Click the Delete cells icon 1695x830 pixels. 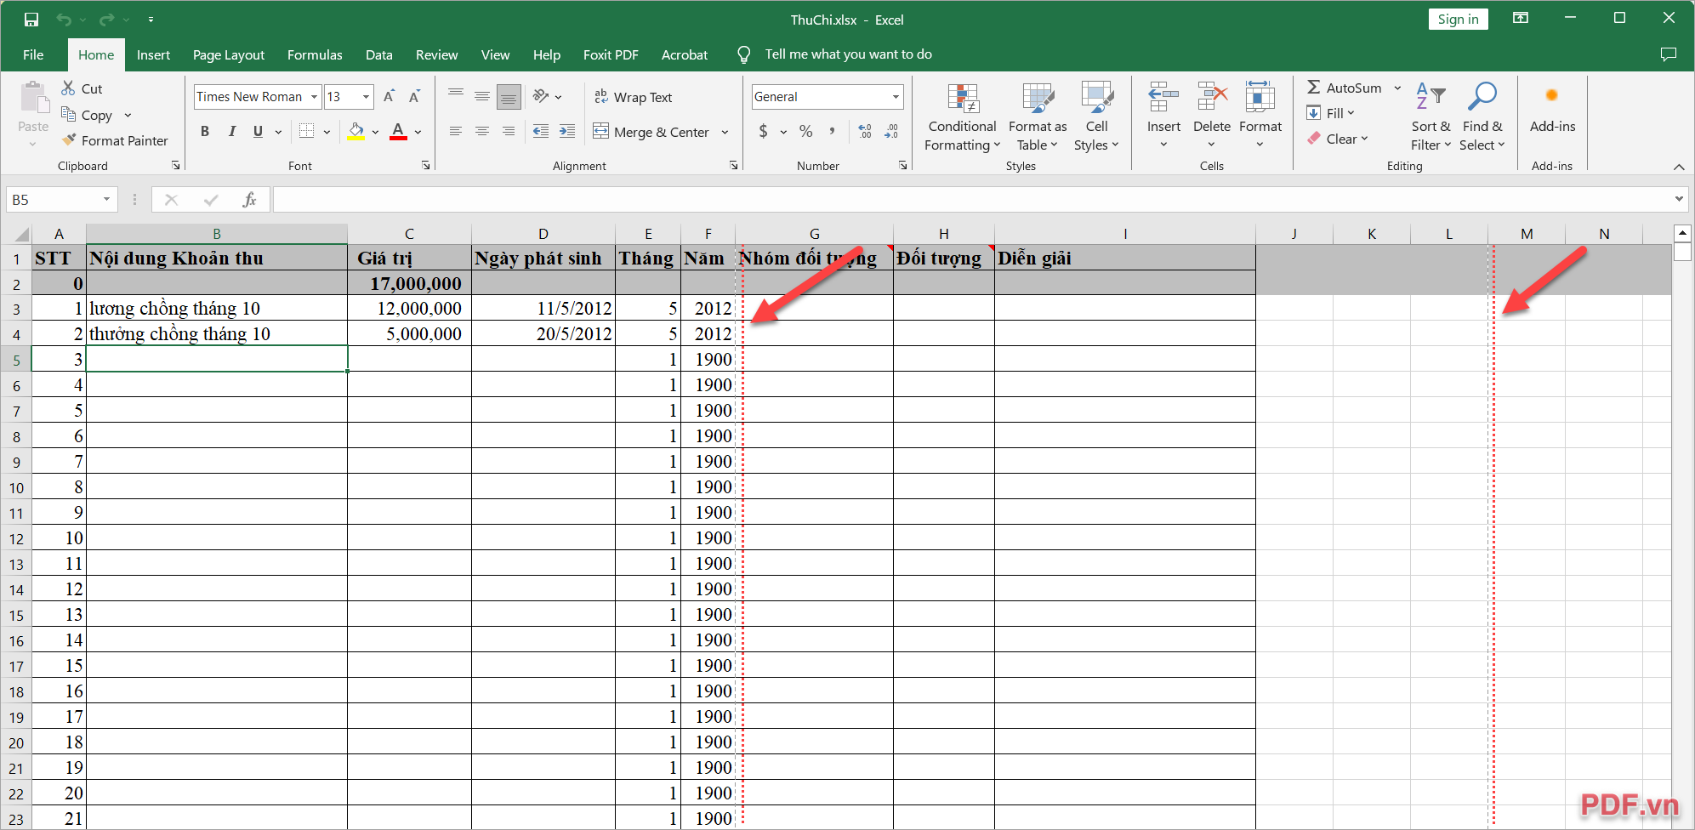point(1212,97)
